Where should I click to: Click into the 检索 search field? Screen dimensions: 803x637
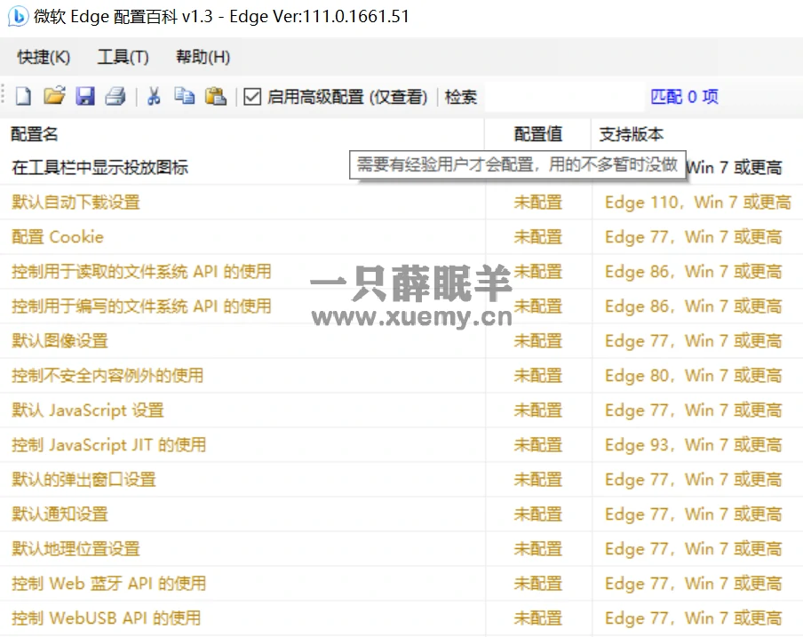pos(563,96)
